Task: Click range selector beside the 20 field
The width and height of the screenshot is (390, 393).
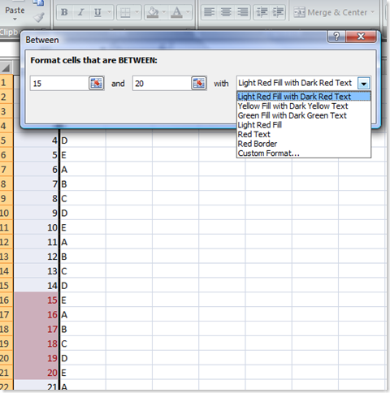Action: (x=199, y=84)
